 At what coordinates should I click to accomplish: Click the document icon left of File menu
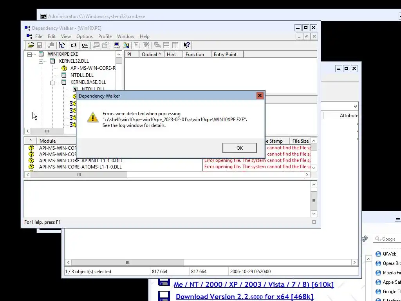coord(29,36)
